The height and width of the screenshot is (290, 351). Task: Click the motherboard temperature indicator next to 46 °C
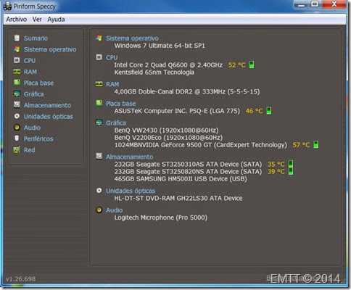click(x=268, y=110)
